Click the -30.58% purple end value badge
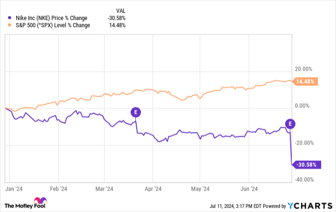 coord(305,165)
